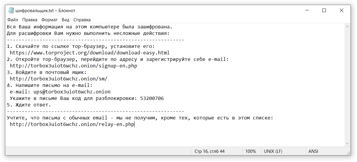The height and width of the screenshot is (162, 357).
Task: Click the scrollbar down arrow
Action: [348, 143]
